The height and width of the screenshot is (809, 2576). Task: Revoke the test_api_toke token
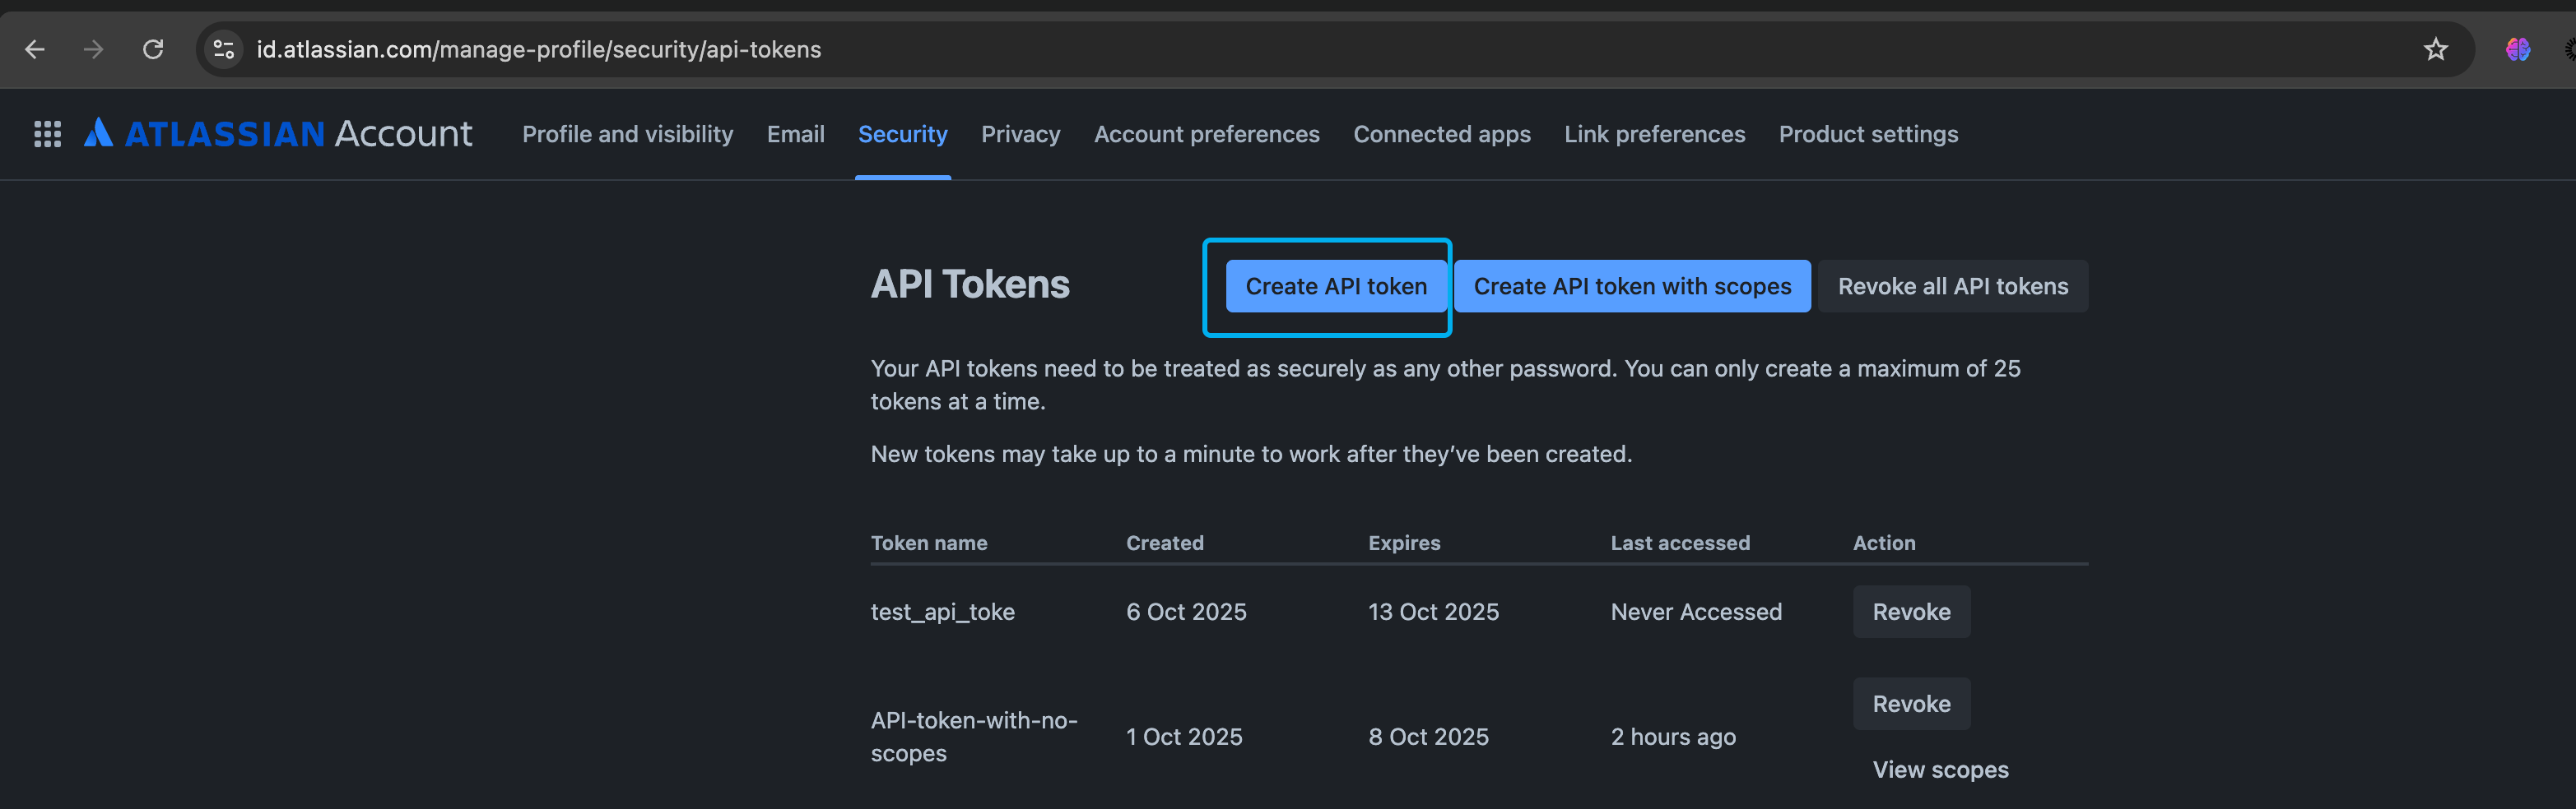click(1911, 611)
